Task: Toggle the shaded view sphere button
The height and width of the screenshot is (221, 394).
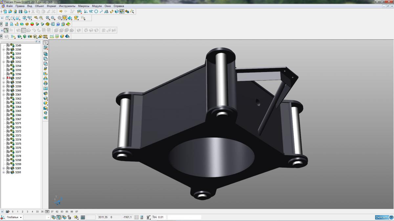Action: tap(65, 18)
